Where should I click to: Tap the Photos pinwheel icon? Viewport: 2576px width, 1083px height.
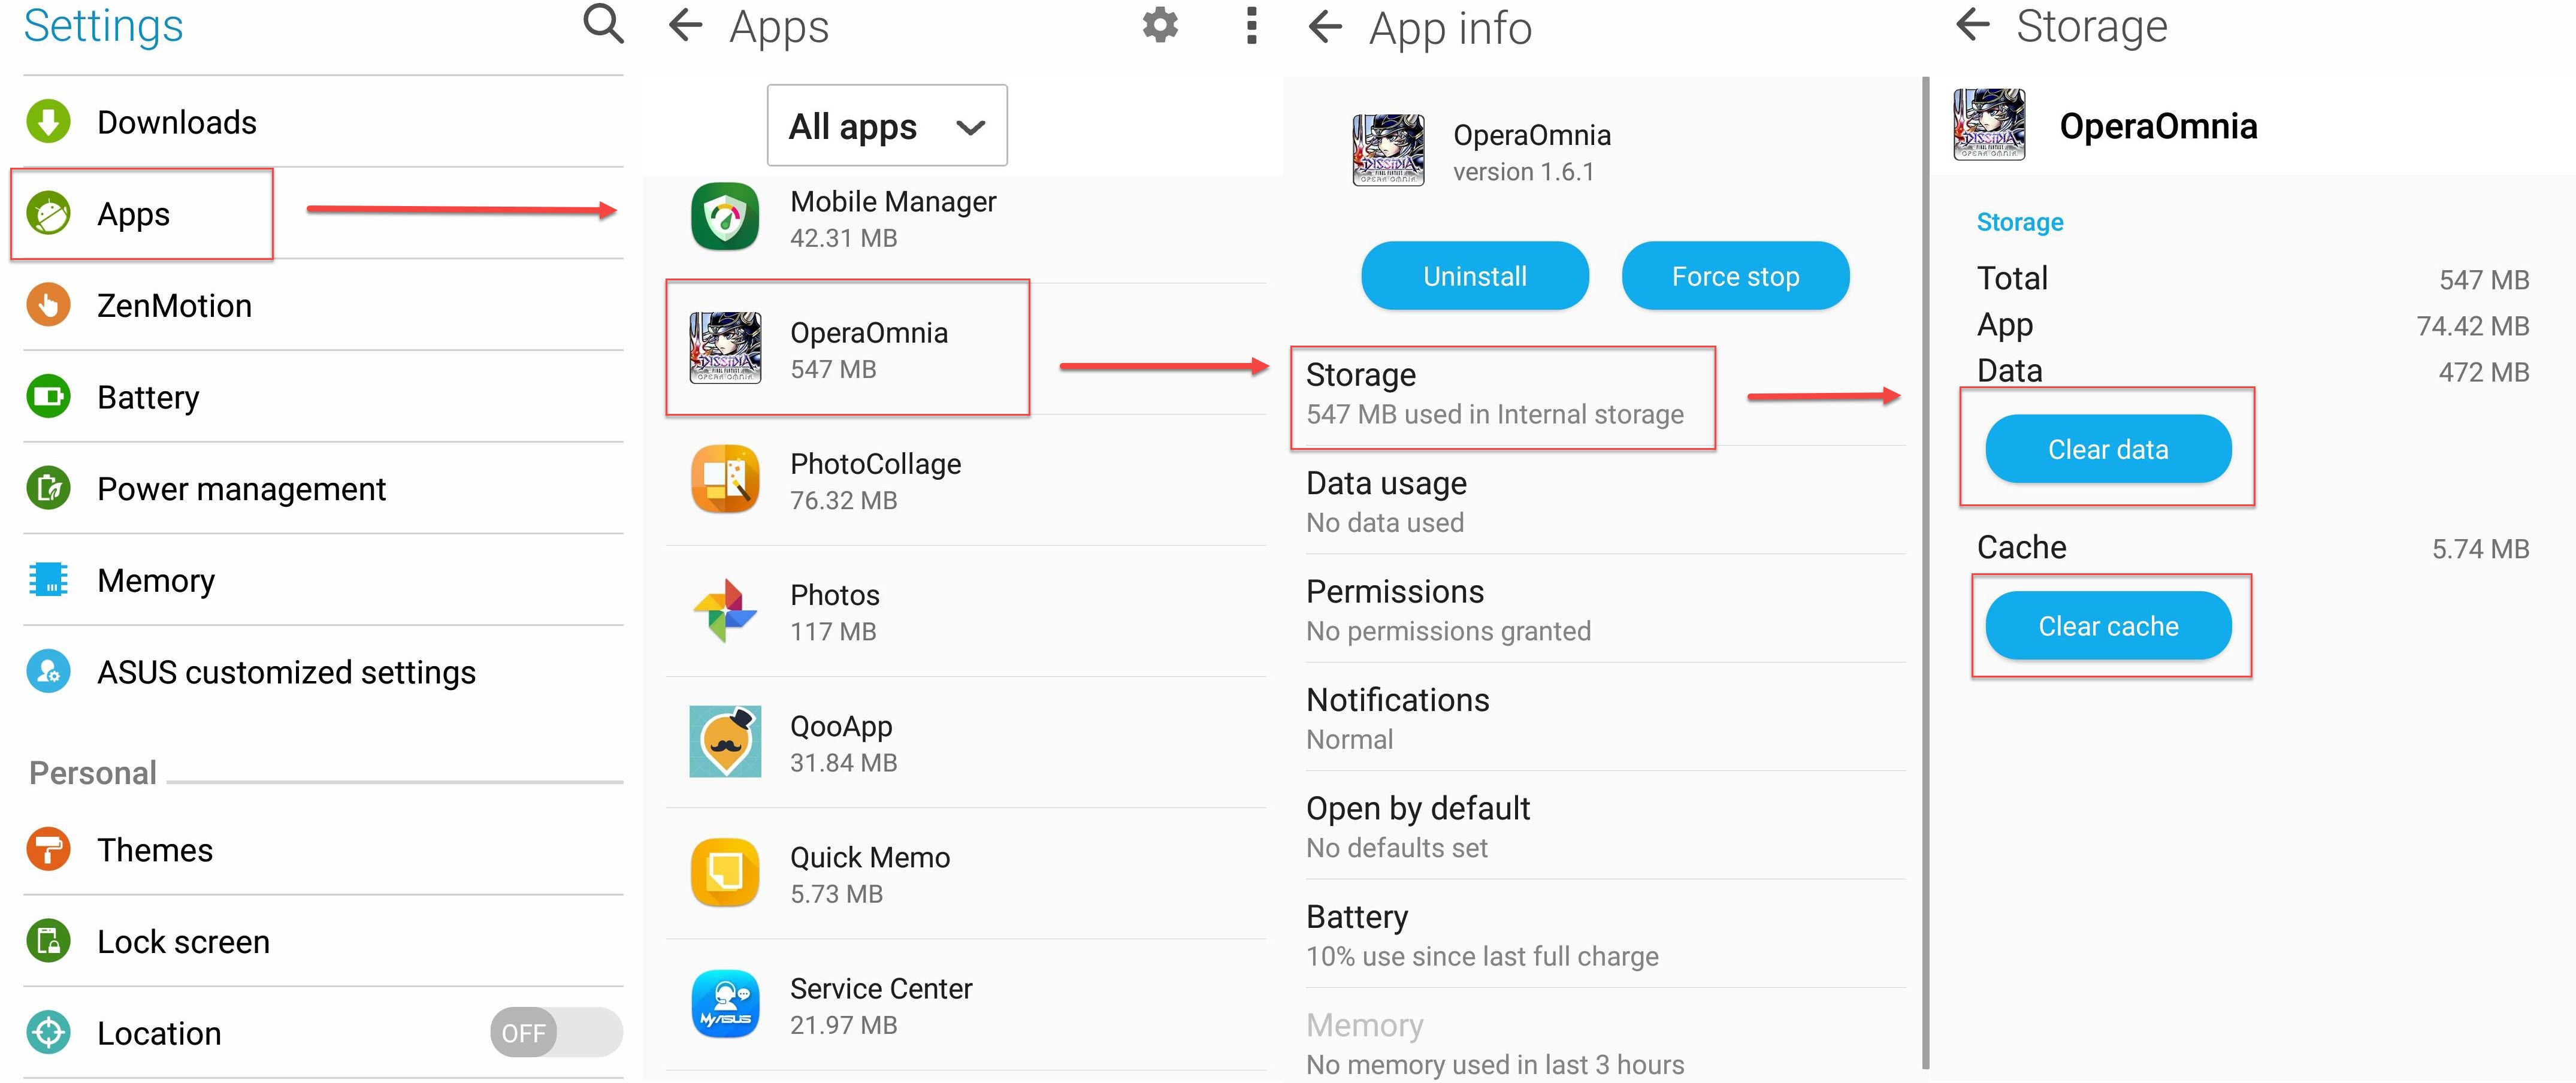tap(725, 611)
